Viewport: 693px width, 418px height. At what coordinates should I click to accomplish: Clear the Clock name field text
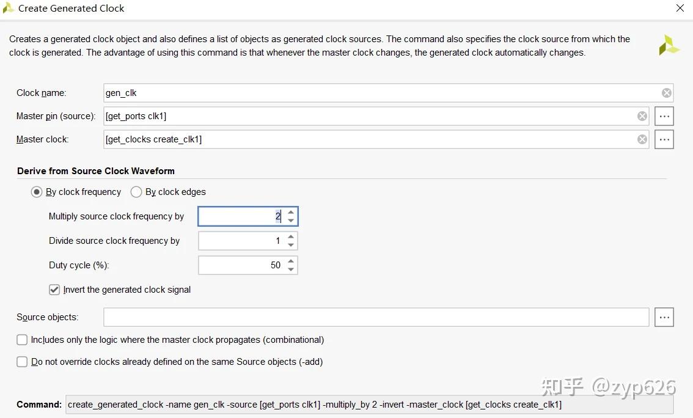click(666, 93)
